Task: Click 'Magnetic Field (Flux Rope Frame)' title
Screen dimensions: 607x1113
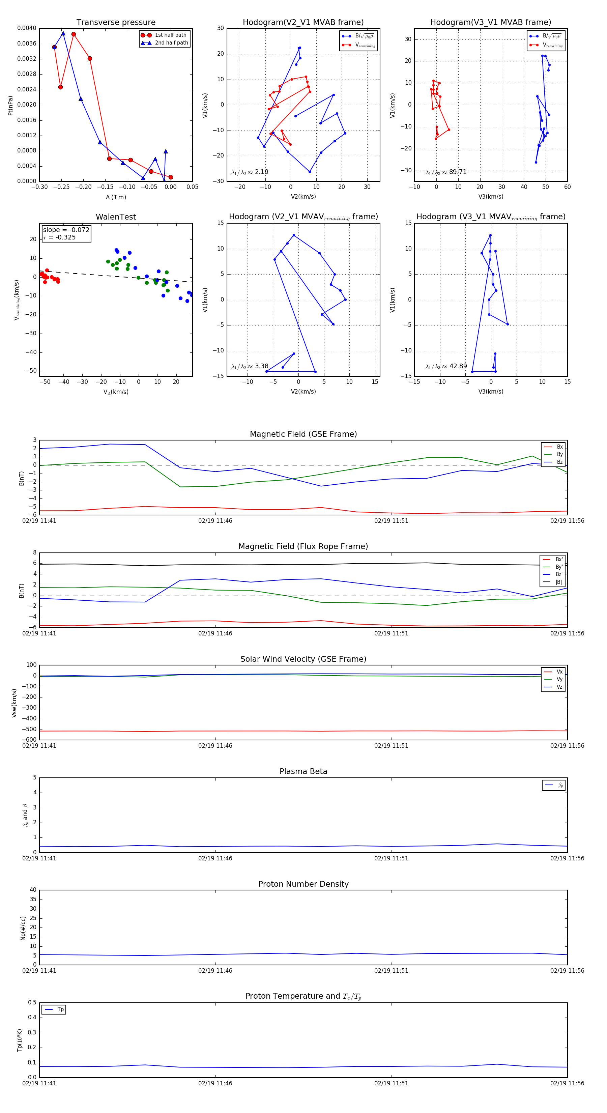Action: coord(303,547)
